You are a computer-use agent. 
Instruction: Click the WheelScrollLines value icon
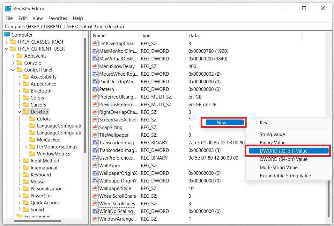(x=95, y=203)
